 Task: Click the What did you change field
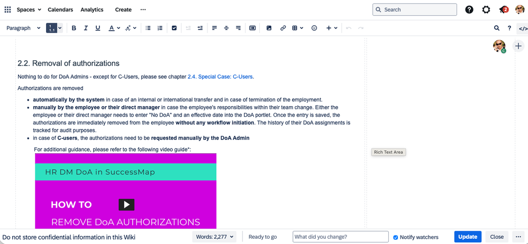[x=341, y=237]
